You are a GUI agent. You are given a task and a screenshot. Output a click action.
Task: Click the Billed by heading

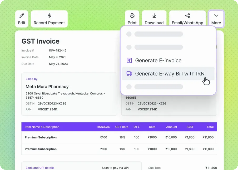(x=31, y=79)
